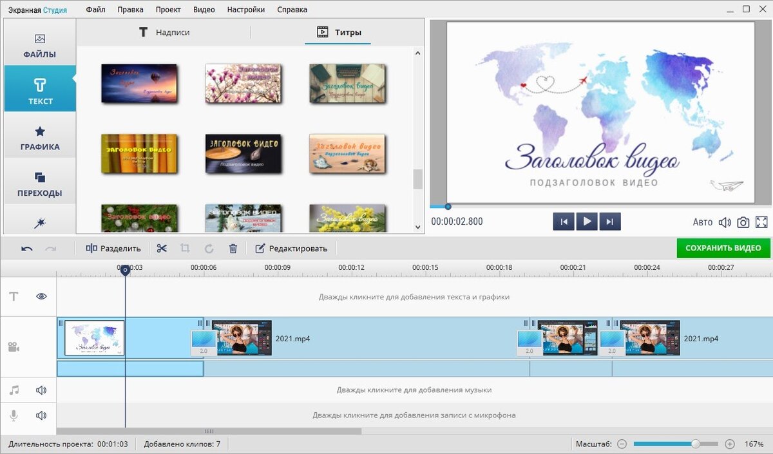Click the Разделить button
Image resolution: width=773 pixels, height=454 pixels.
(113, 249)
